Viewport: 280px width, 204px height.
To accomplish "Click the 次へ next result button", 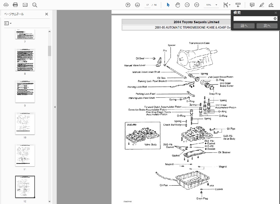I will 267,26.
